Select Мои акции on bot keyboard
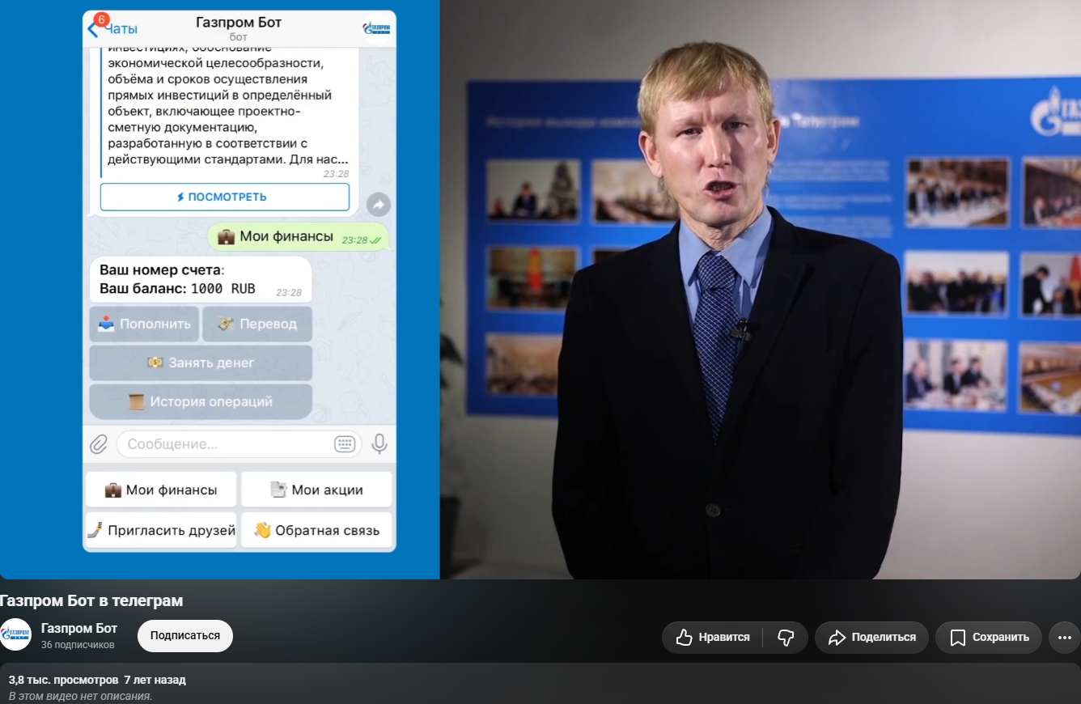 point(316,490)
